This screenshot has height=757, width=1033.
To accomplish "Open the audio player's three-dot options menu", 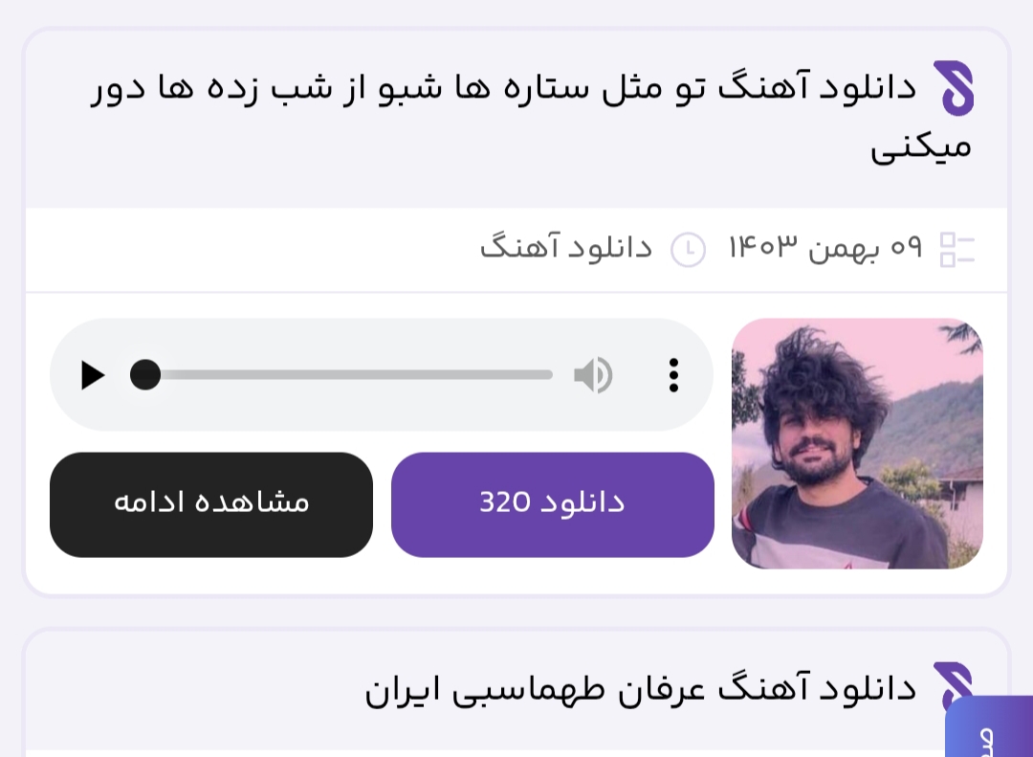I will (x=673, y=375).
